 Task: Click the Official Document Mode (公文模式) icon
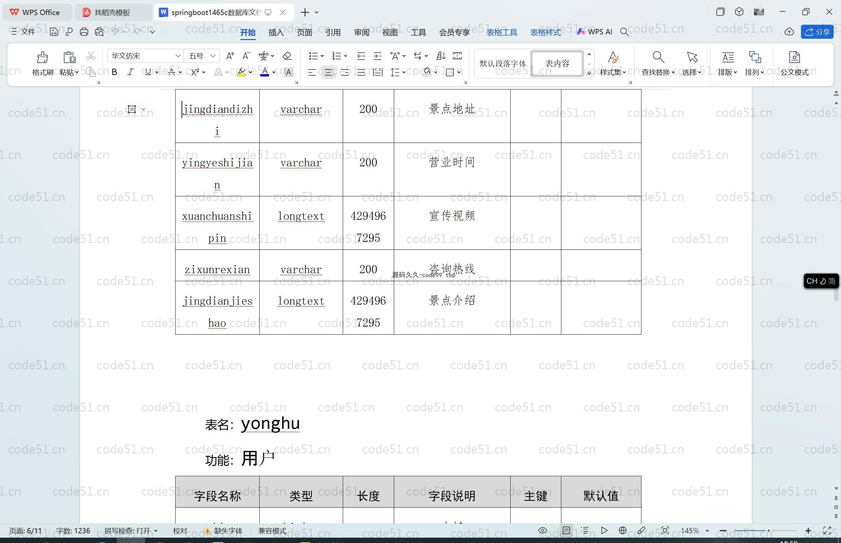tap(794, 57)
